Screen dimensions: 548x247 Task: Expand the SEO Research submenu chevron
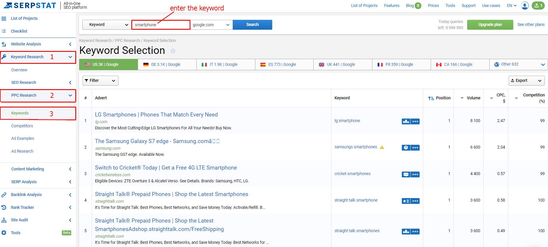70,83
